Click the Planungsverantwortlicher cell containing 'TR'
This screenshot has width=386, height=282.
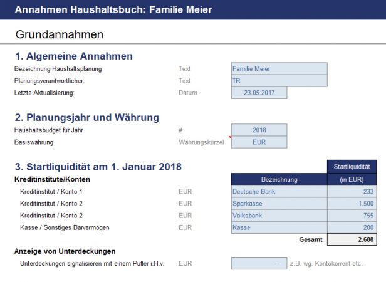[x=279, y=81]
